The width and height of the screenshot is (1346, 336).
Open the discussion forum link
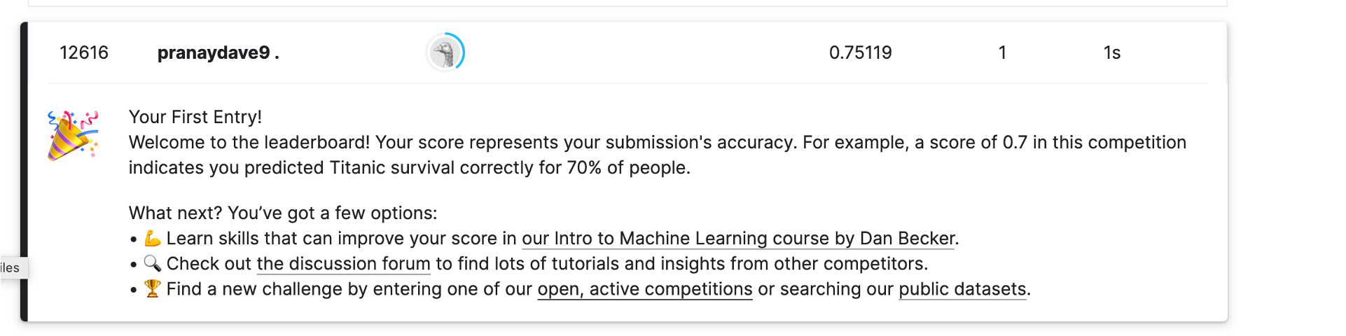[x=343, y=264]
